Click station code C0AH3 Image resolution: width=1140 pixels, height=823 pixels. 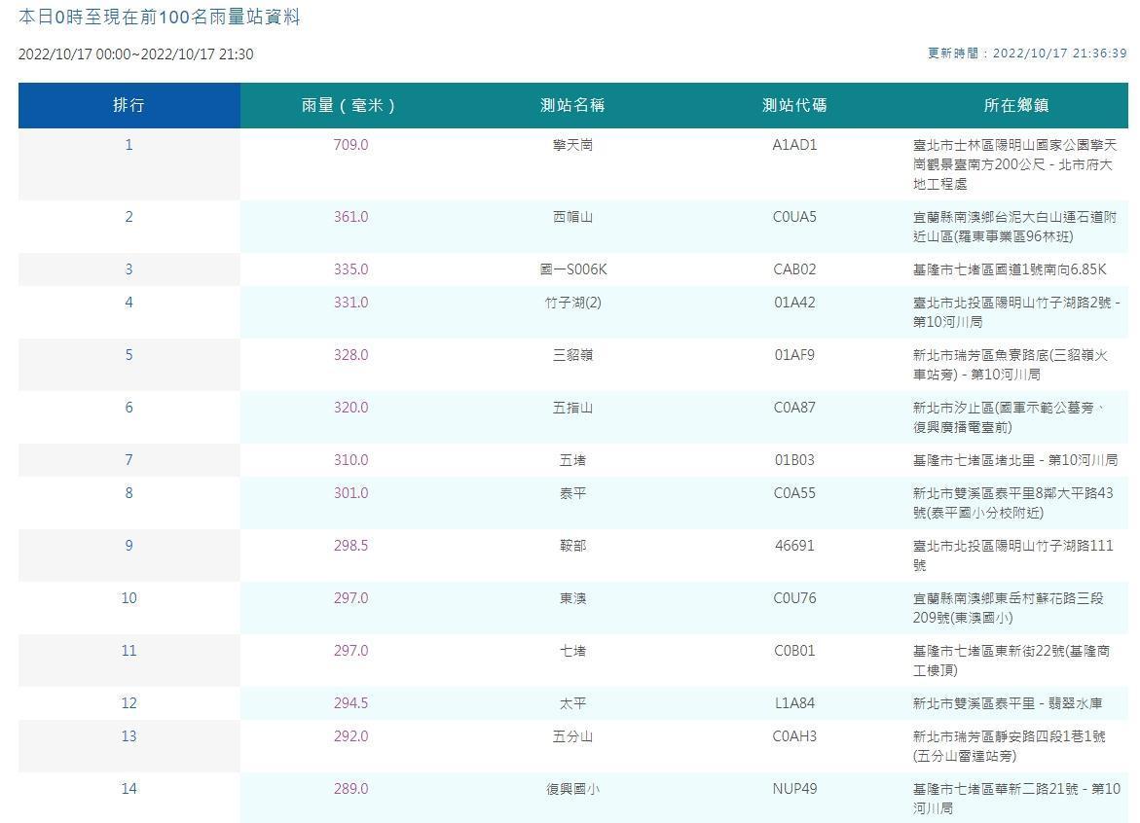[x=794, y=736]
